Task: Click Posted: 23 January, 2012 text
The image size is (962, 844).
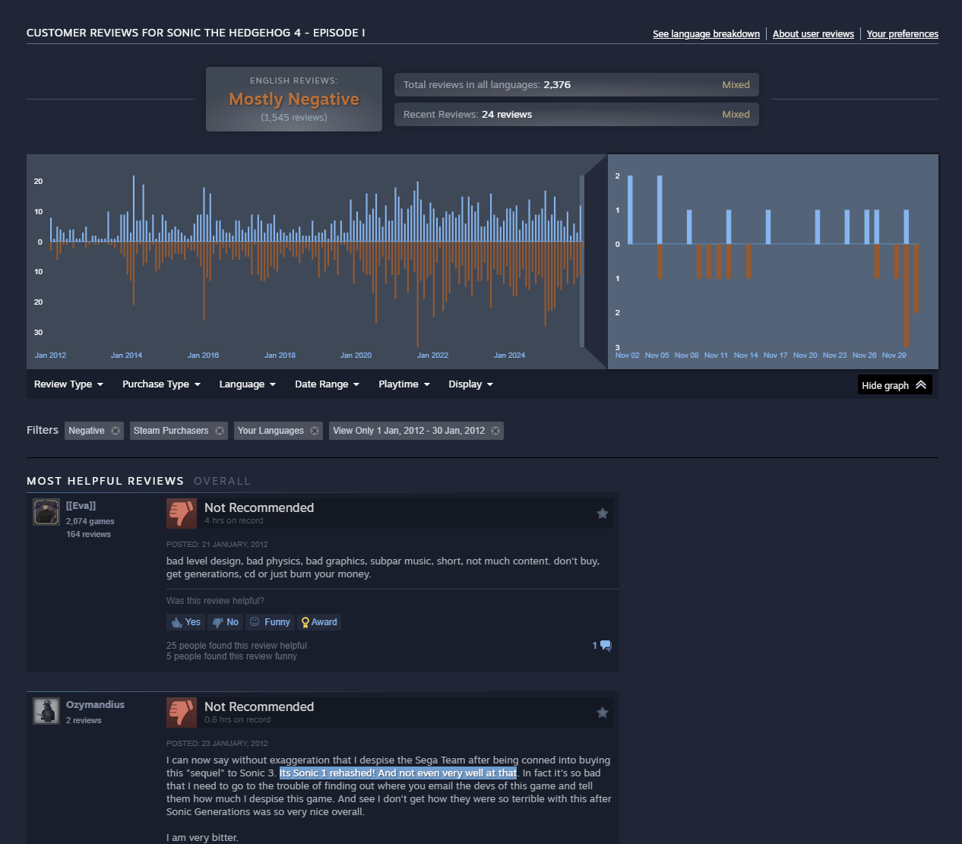Action: tap(217, 744)
